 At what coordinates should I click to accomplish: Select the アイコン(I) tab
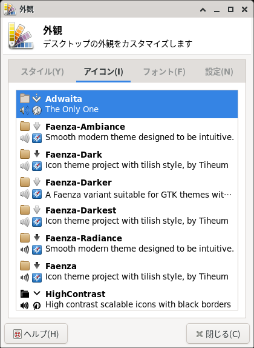pyautogui.click(x=103, y=72)
